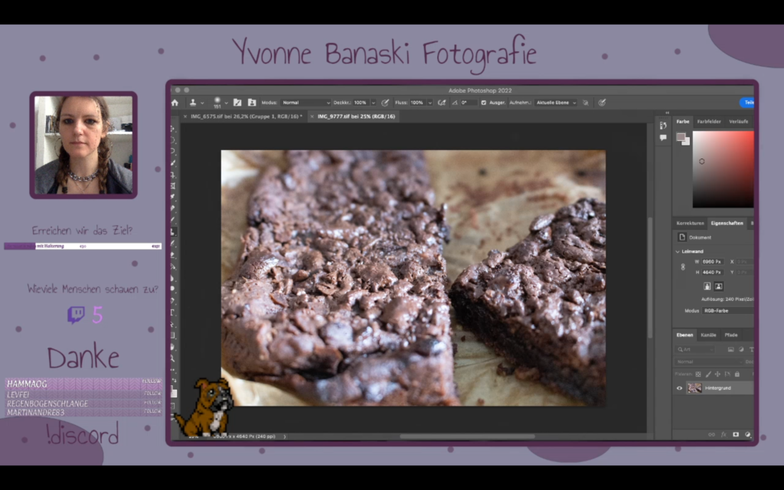Select the Type tool
This screenshot has width=784, height=490.
[173, 312]
